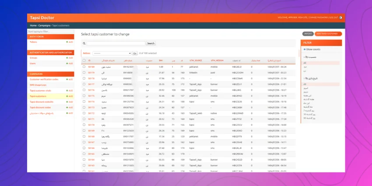The height and width of the screenshot is (186, 372).
Task: Filter by 30 روز گذشته in date filter
Action: coord(309,114)
